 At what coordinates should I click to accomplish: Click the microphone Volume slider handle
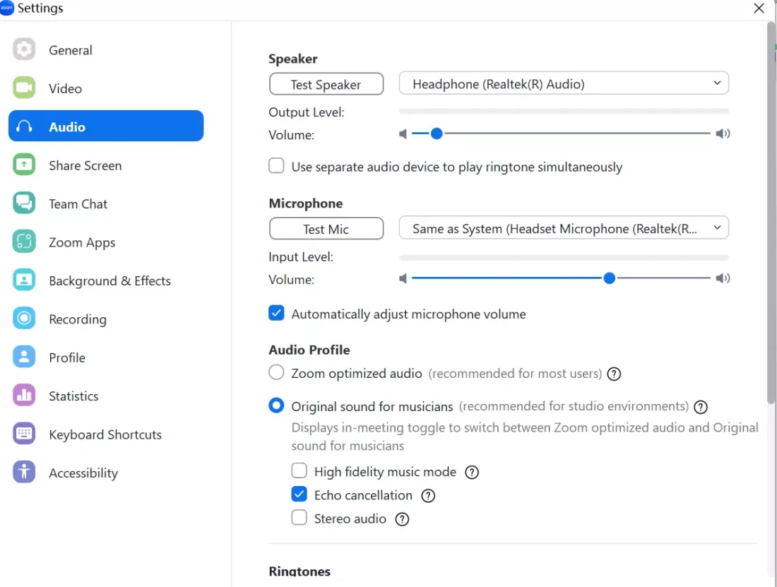(610, 278)
